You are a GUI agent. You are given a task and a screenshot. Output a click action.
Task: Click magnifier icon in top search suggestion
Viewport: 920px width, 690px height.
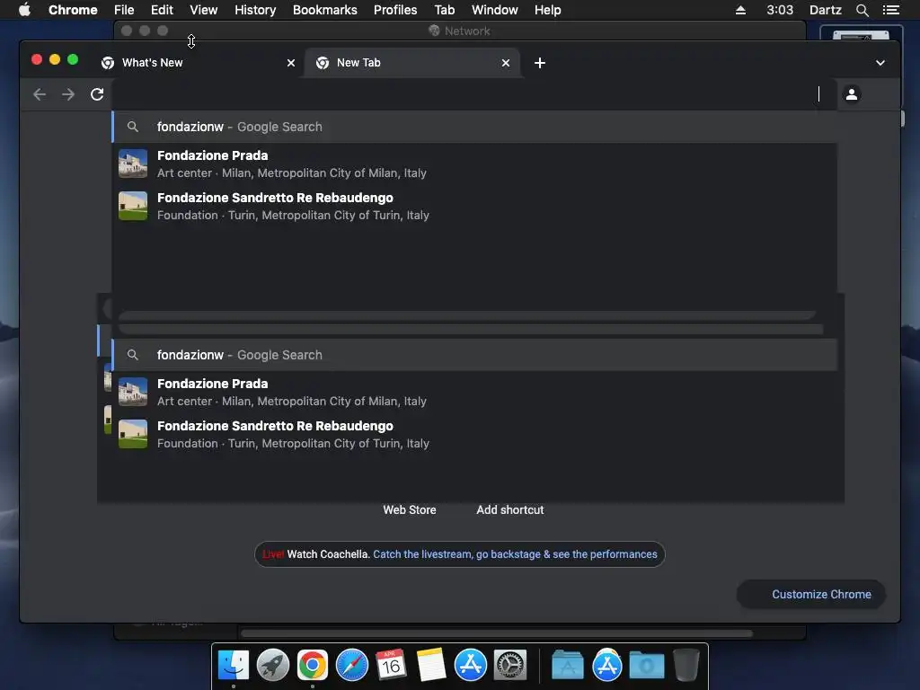[x=133, y=127]
